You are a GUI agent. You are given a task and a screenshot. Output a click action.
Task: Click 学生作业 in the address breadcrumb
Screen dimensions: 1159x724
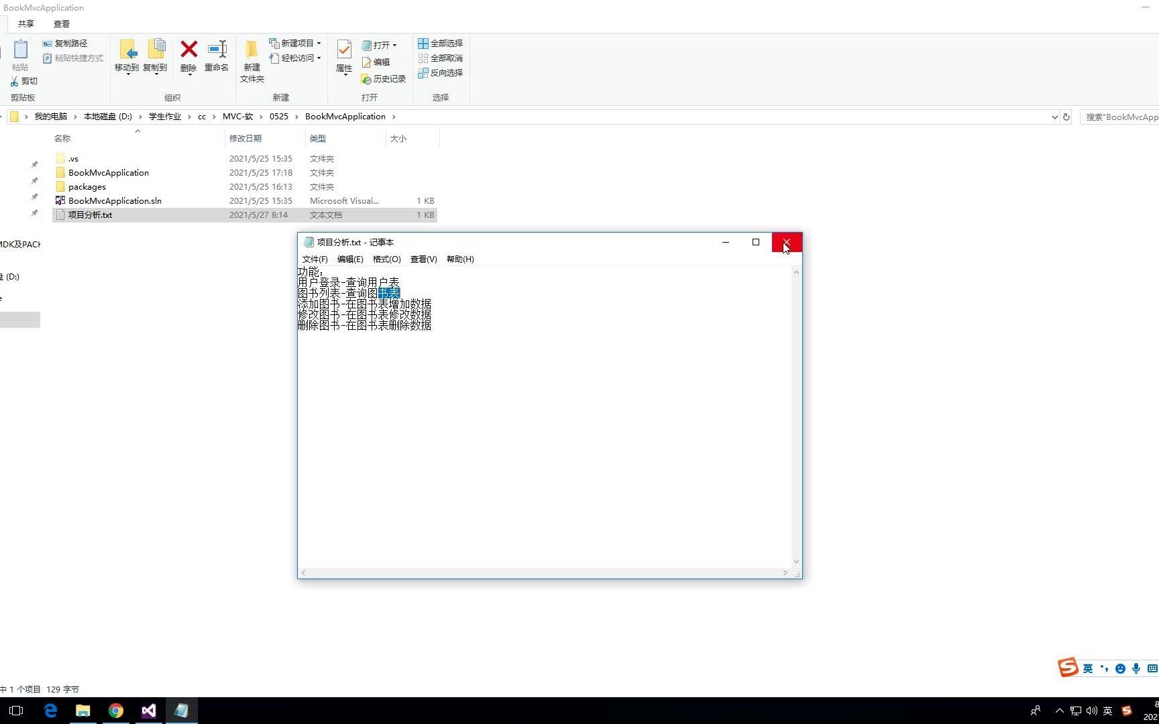[x=165, y=117]
